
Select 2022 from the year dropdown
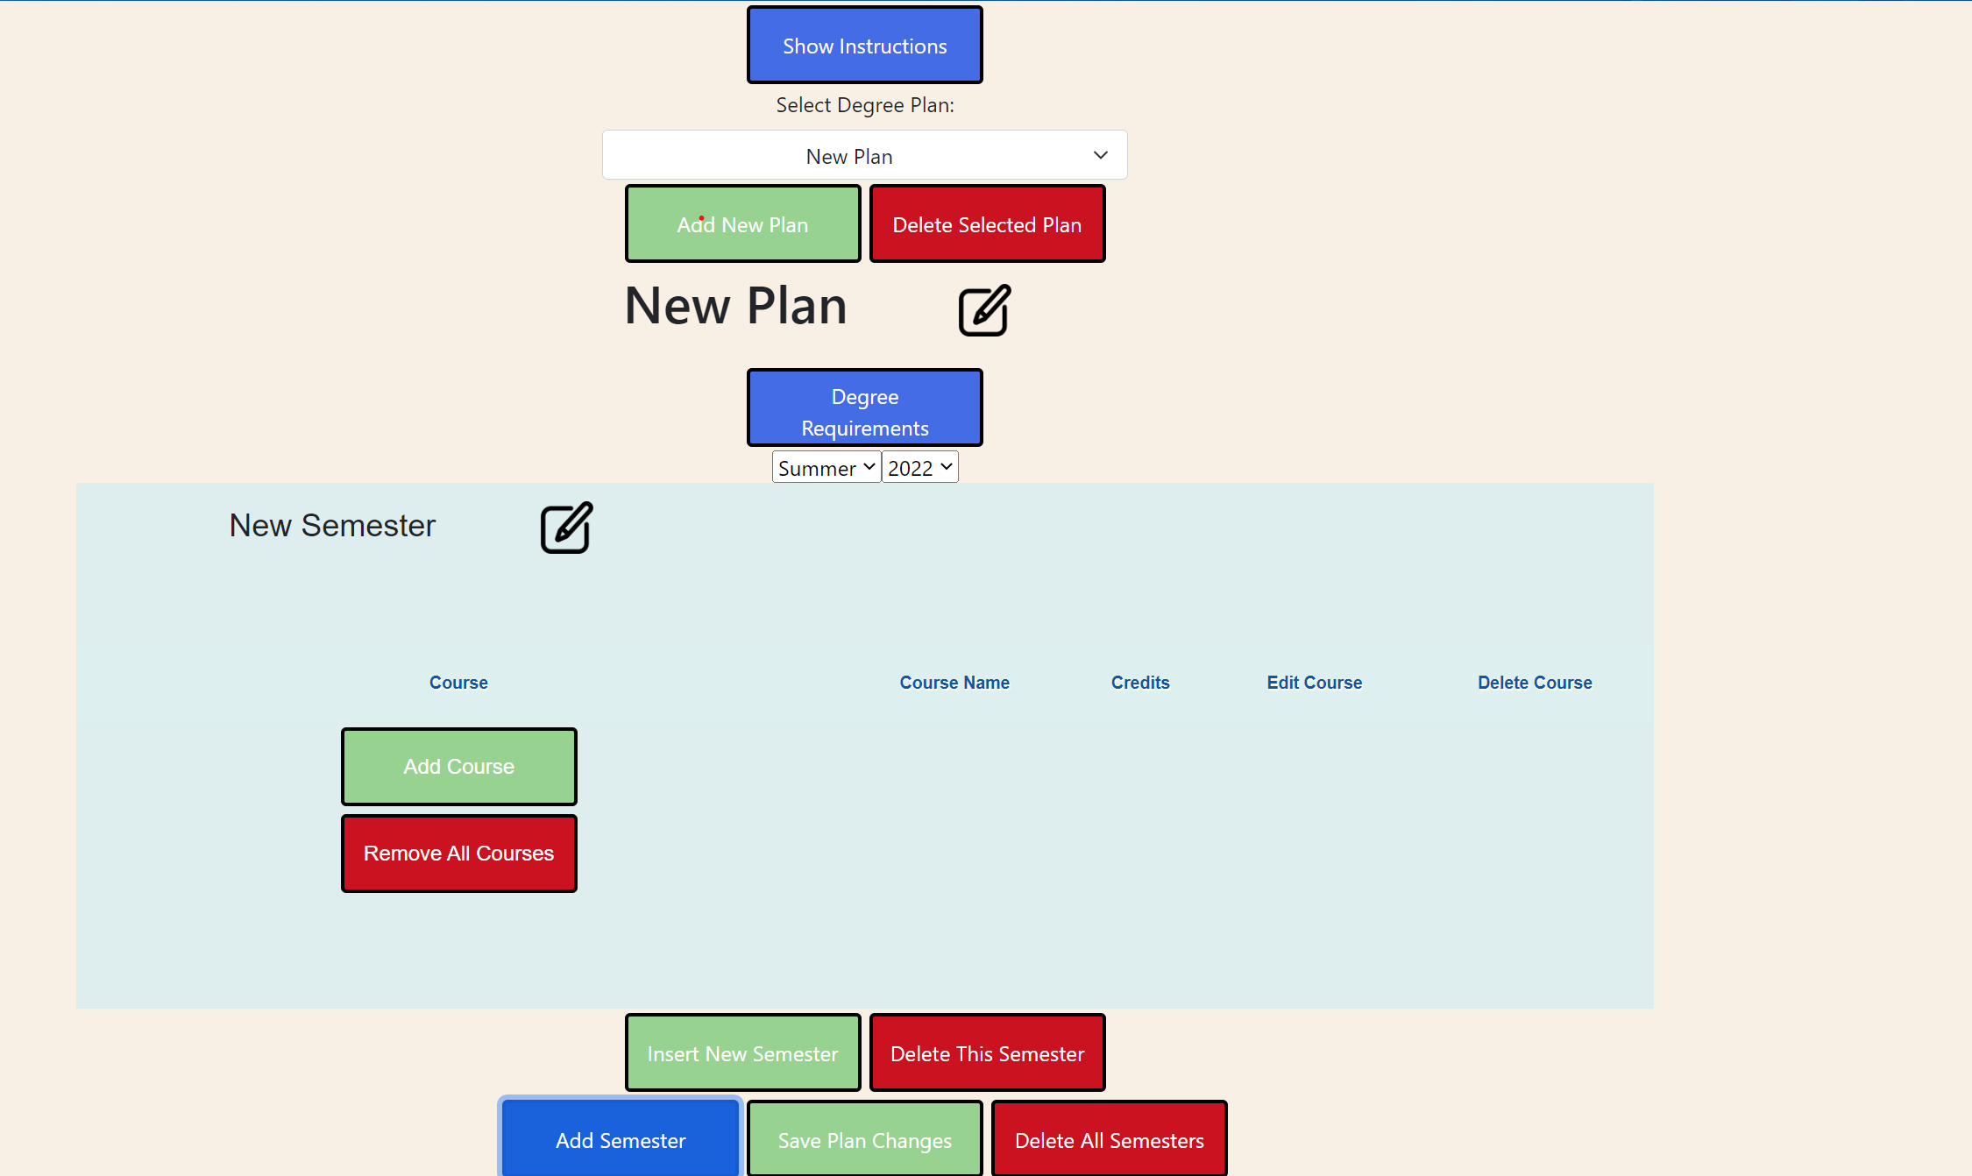tap(917, 466)
